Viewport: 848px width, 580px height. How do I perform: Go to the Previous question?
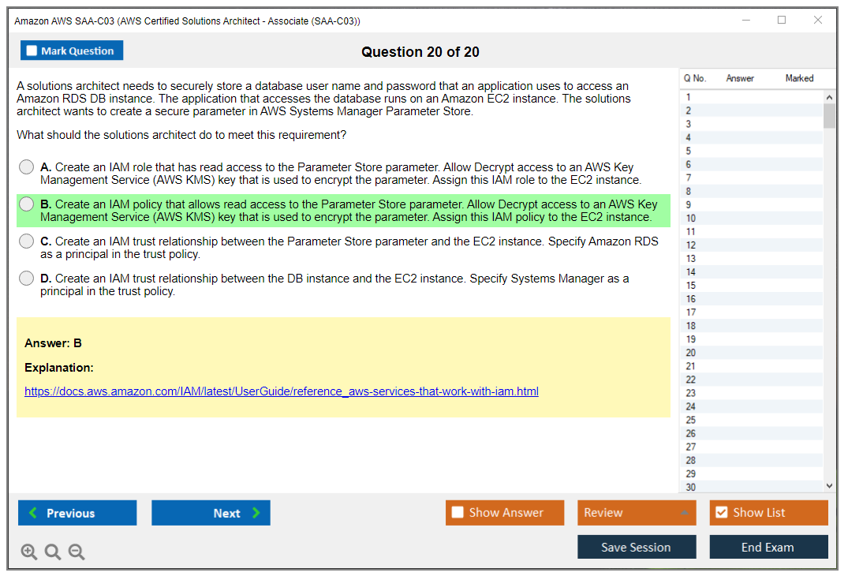tap(77, 513)
